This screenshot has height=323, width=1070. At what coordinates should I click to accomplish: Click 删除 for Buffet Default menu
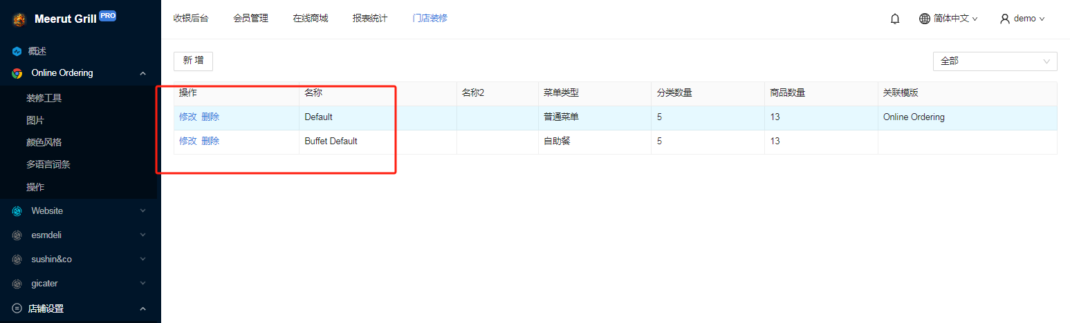pyautogui.click(x=210, y=141)
